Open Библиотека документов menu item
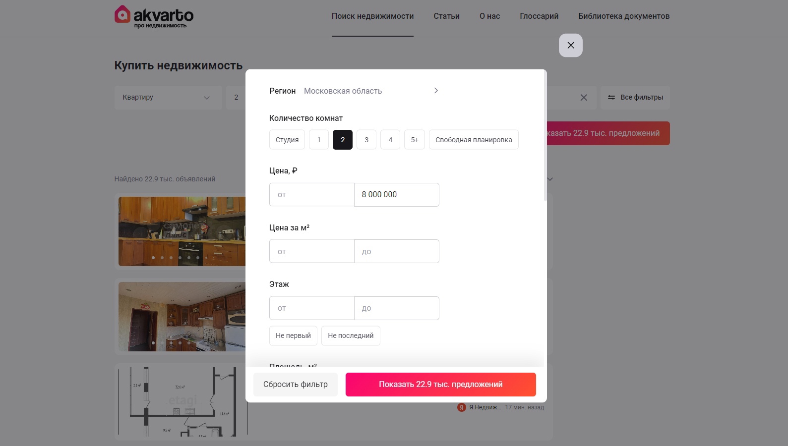The image size is (788, 446). 624,16
